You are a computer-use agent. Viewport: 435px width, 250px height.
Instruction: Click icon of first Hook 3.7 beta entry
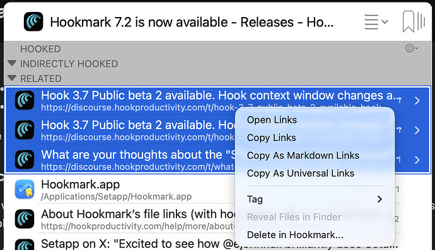pyautogui.click(x=25, y=100)
